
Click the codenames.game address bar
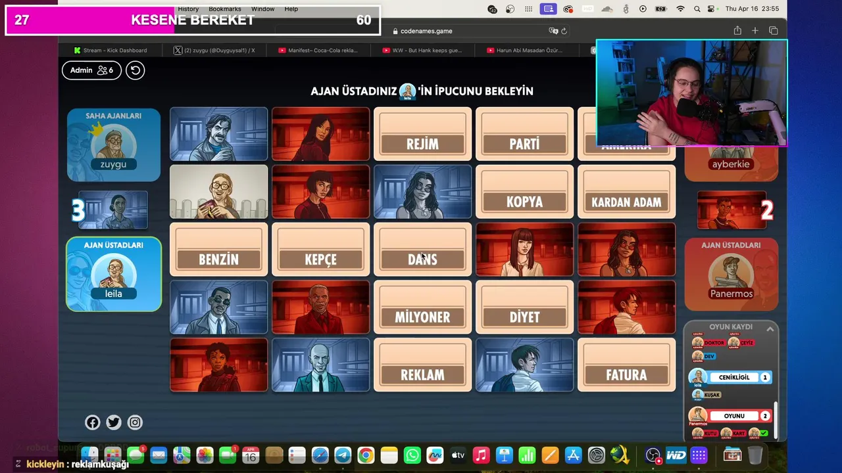(x=422, y=31)
